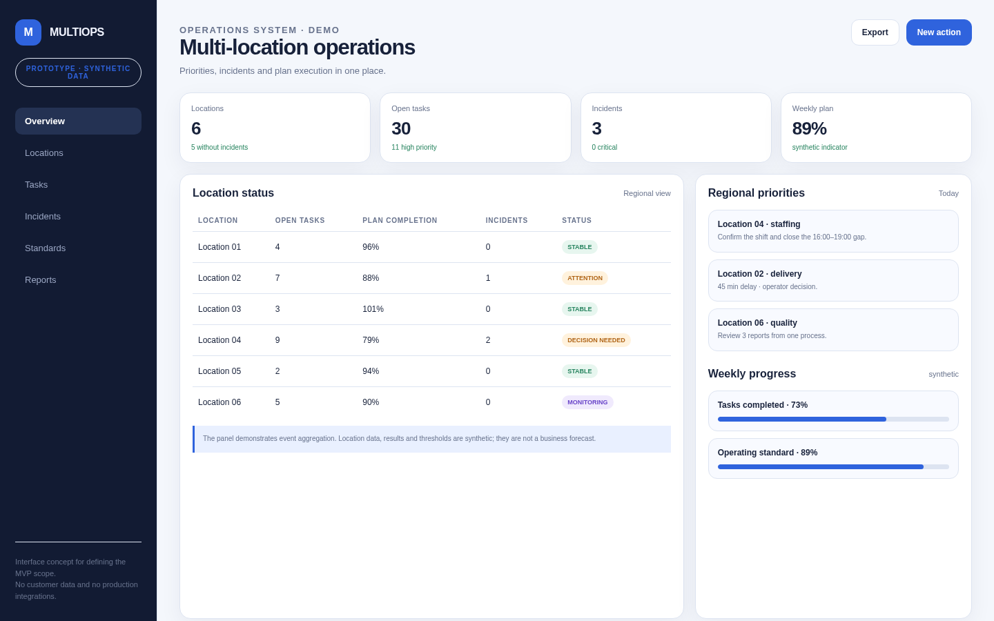This screenshot has width=994, height=621.
Task: Open the Tasks sidebar section
Action: 78,184
